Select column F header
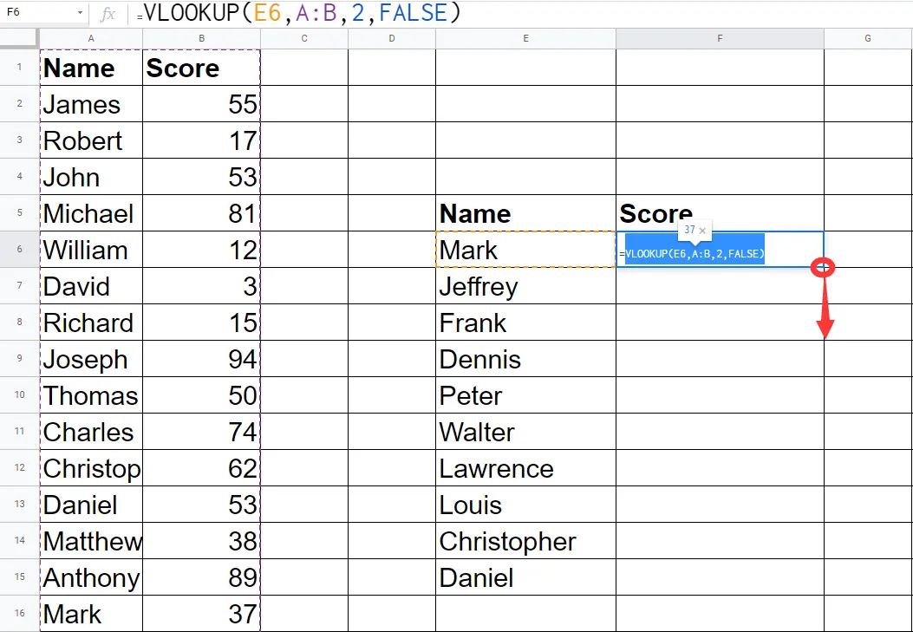Image resolution: width=913 pixels, height=632 pixels. (x=720, y=38)
